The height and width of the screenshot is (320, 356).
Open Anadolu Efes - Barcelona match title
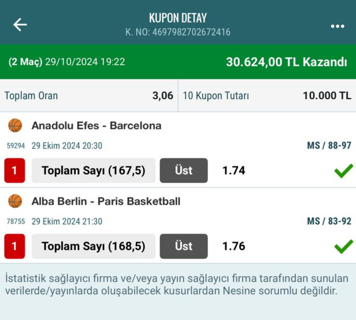[x=96, y=126]
